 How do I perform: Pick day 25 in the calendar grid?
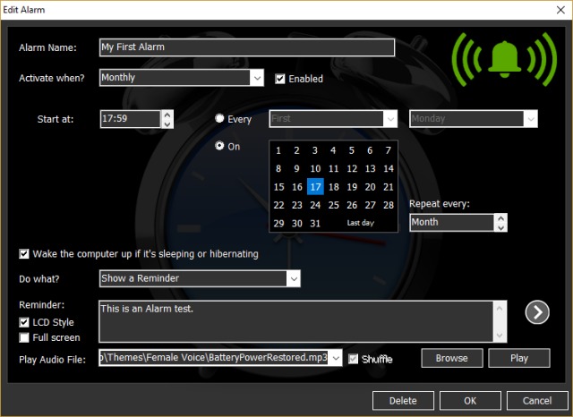coord(333,205)
